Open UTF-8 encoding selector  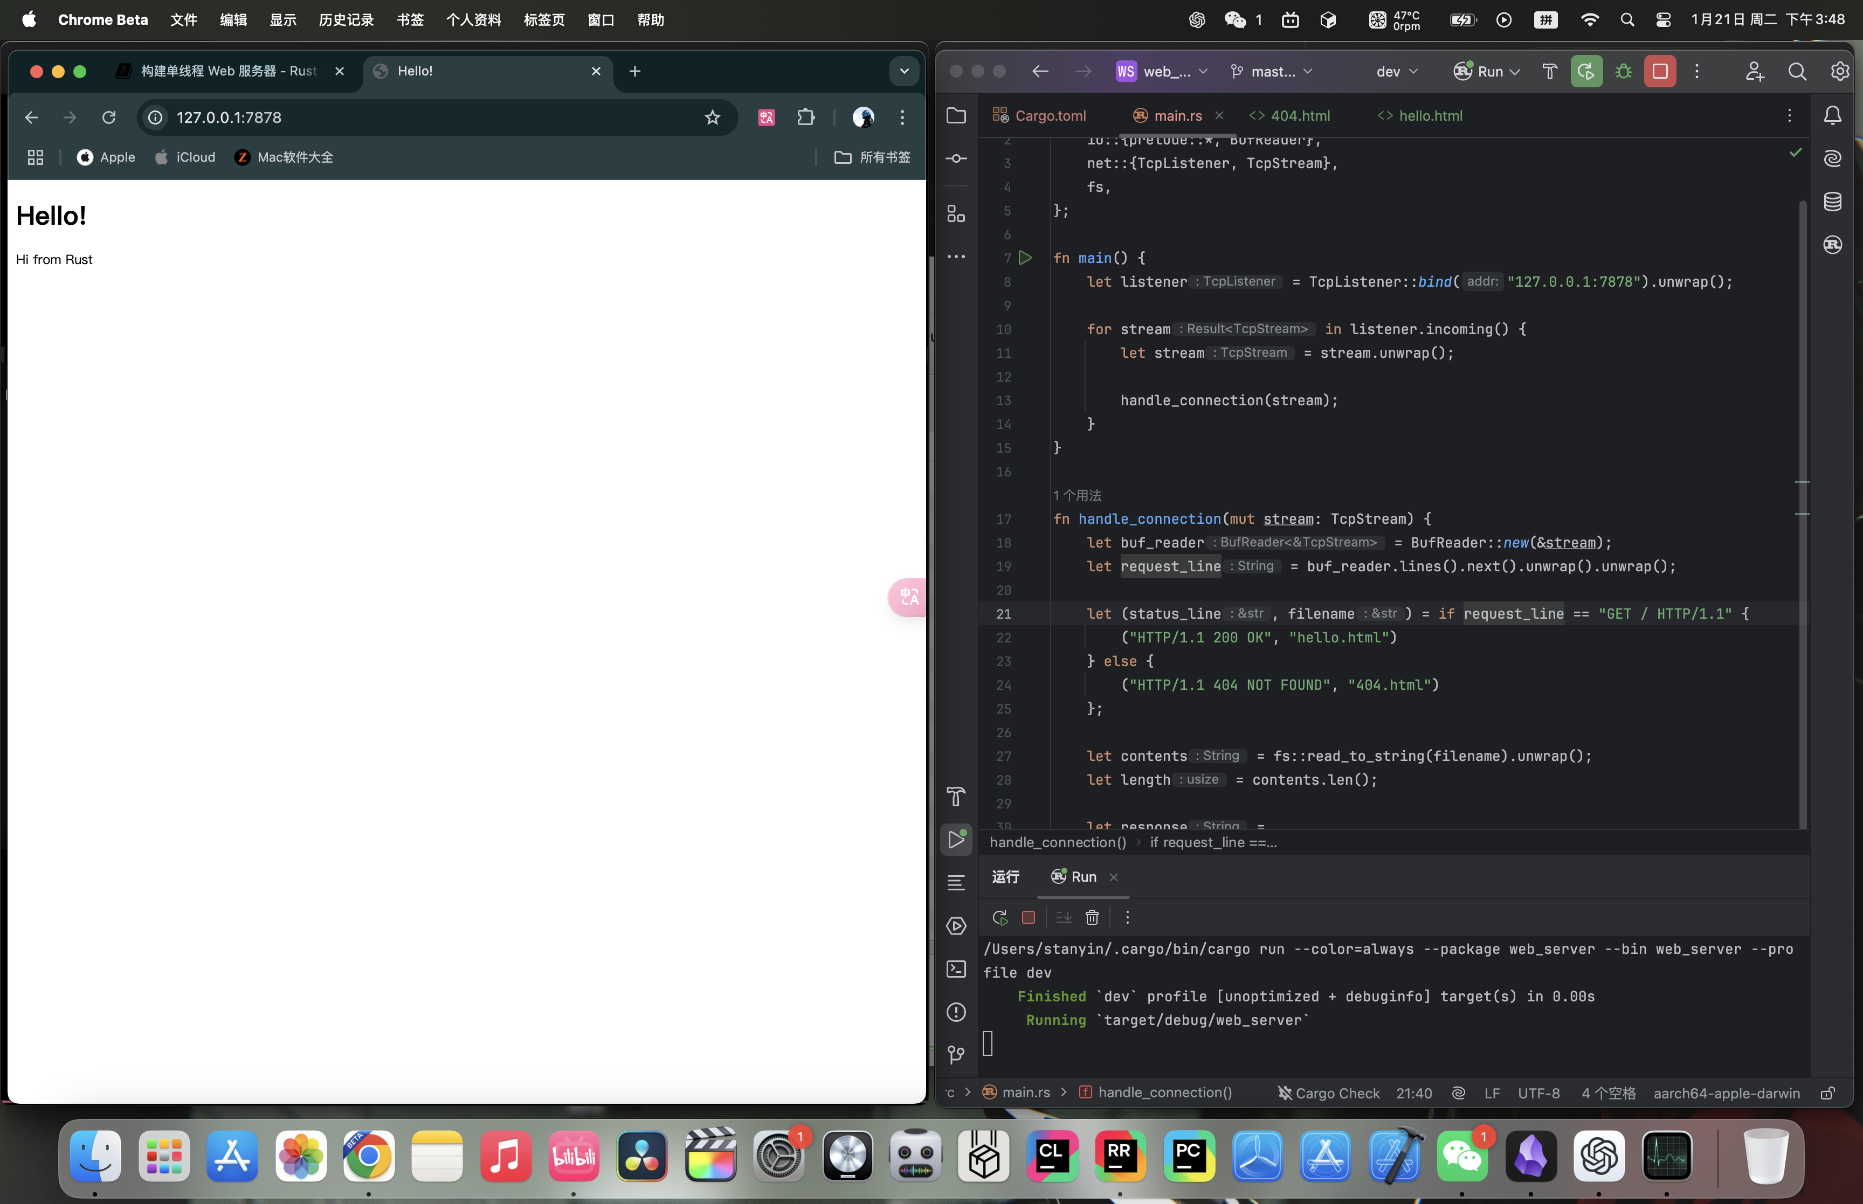[x=1538, y=1093]
